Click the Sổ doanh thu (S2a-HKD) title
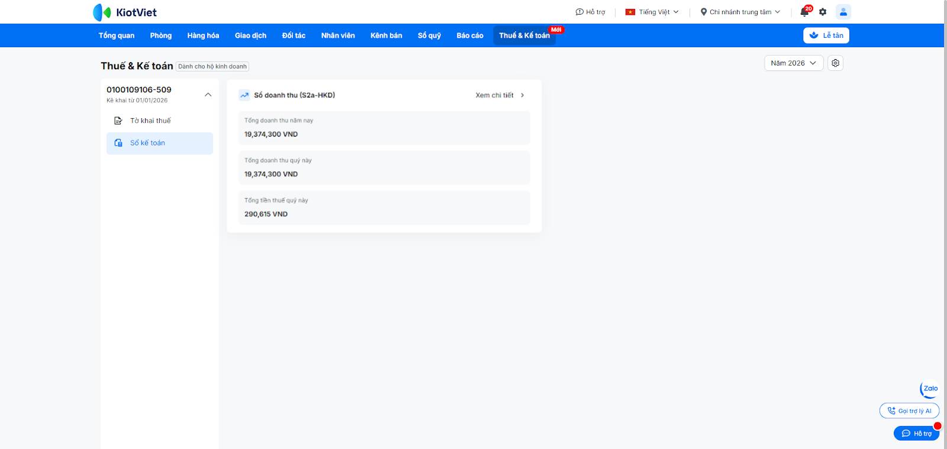The width and height of the screenshot is (947, 449). tap(295, 95)
